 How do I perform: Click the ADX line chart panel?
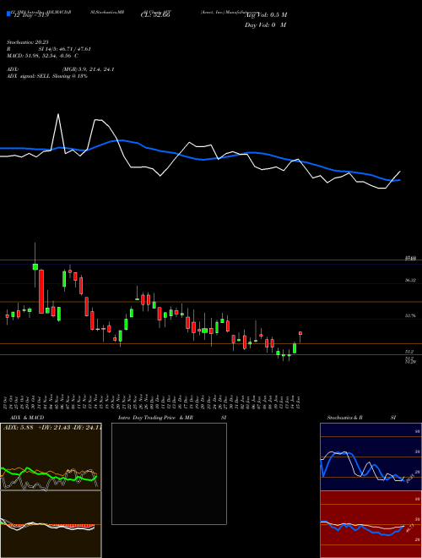51,457
